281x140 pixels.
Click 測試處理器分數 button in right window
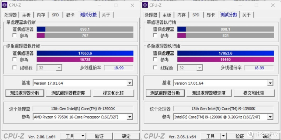coord(165,93)
